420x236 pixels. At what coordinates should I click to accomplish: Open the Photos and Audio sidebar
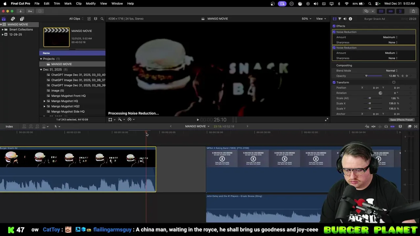coord(13,19)
